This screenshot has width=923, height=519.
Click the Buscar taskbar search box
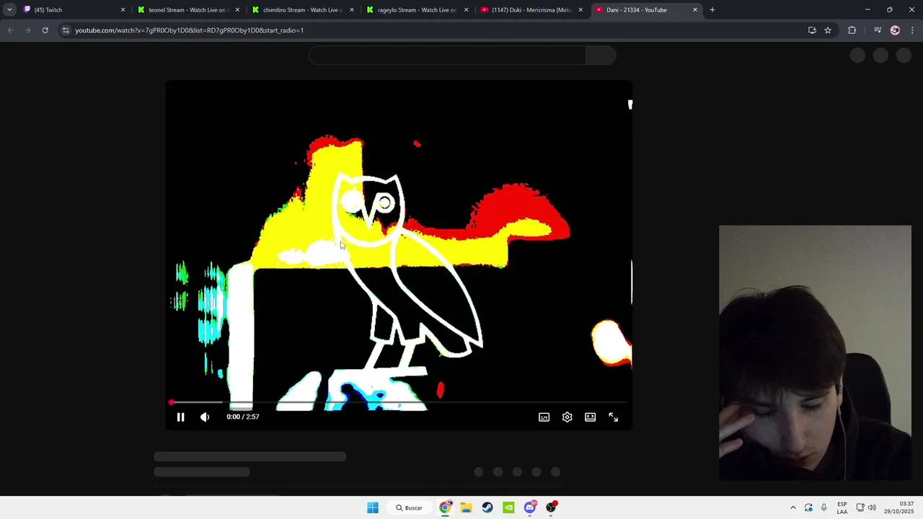point(409,507)
